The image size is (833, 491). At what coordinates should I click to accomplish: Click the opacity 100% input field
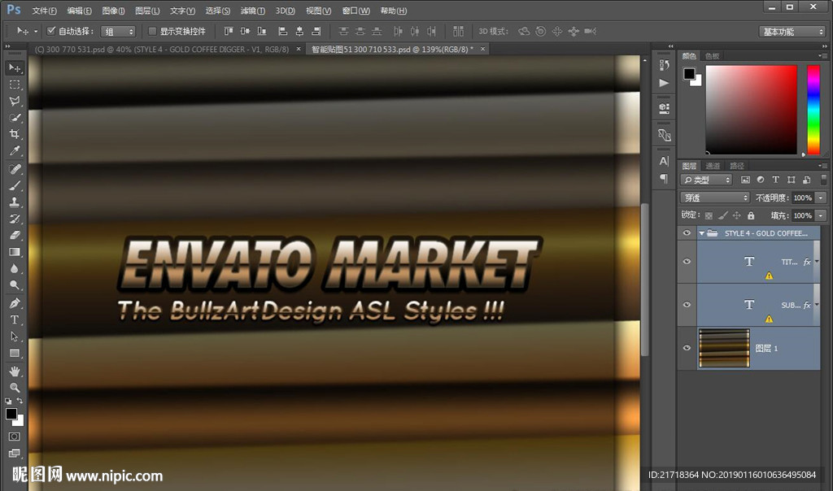pyautogui.click(x=803, y=198)
